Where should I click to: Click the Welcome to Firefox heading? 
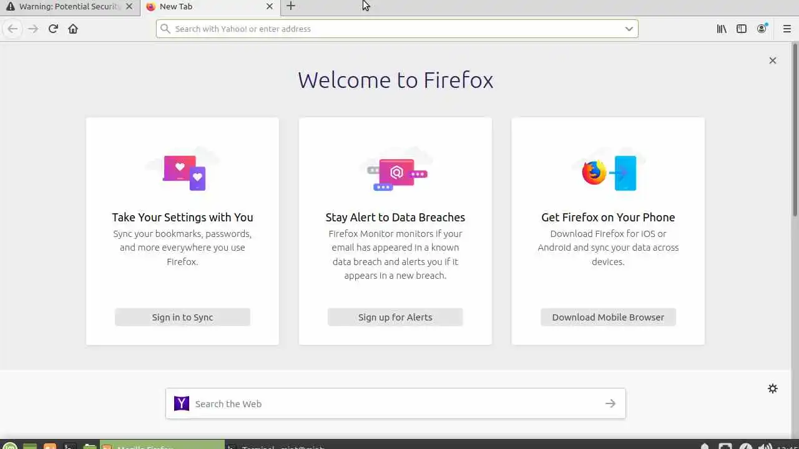tap(395, 80)
